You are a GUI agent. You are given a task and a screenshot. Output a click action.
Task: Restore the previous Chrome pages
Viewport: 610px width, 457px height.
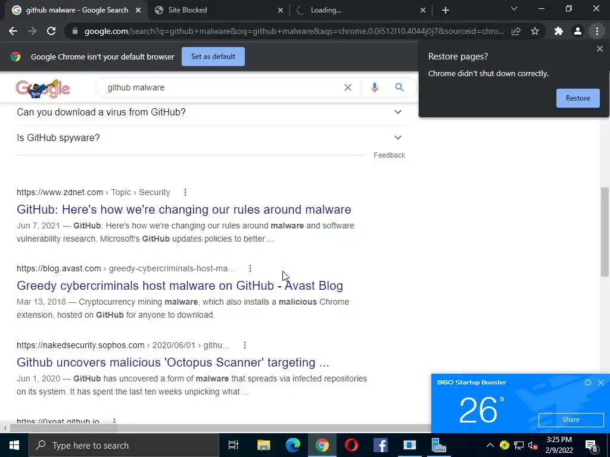578,98
